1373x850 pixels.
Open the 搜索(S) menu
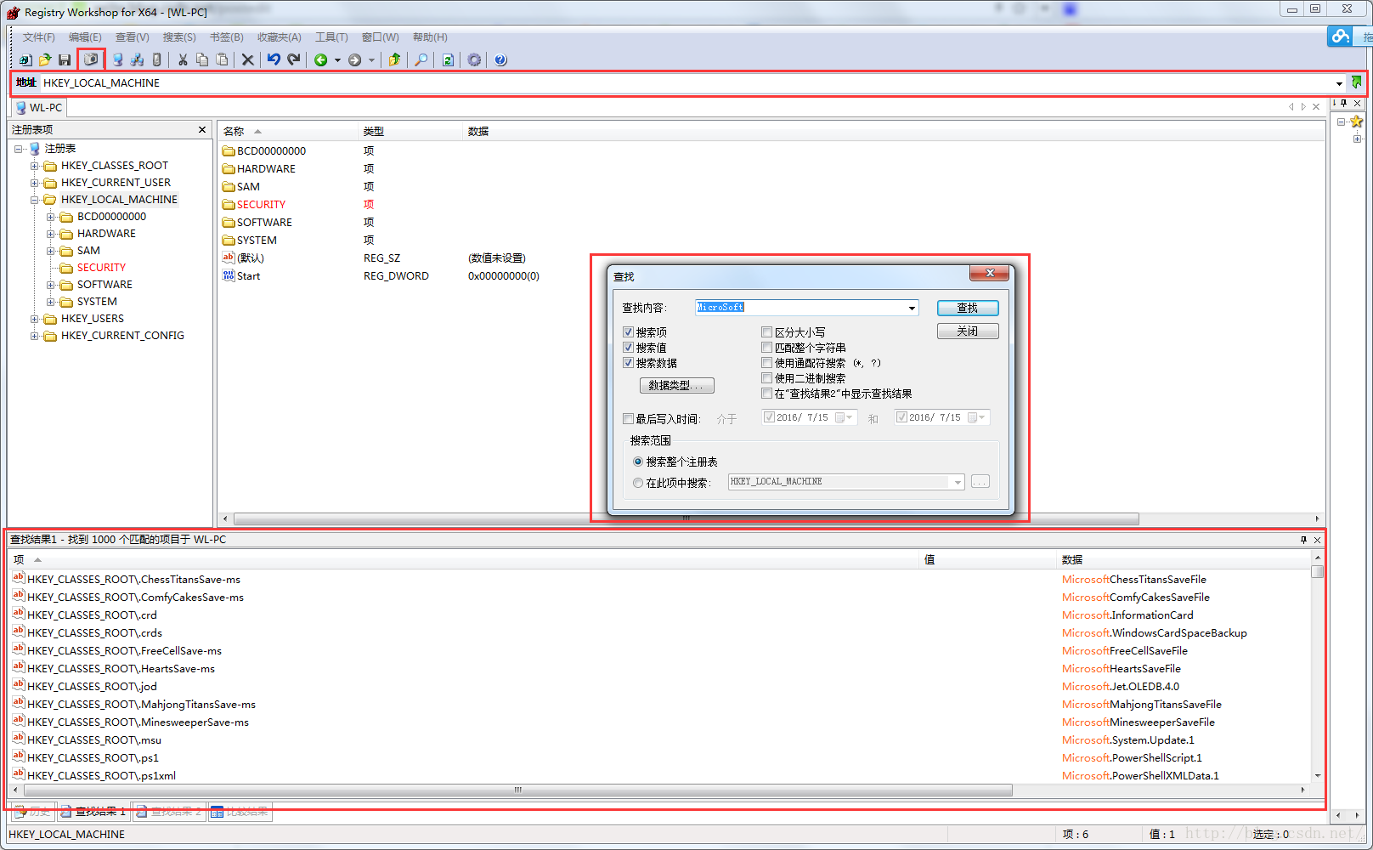pyautogui.click(x=179, y=37)
